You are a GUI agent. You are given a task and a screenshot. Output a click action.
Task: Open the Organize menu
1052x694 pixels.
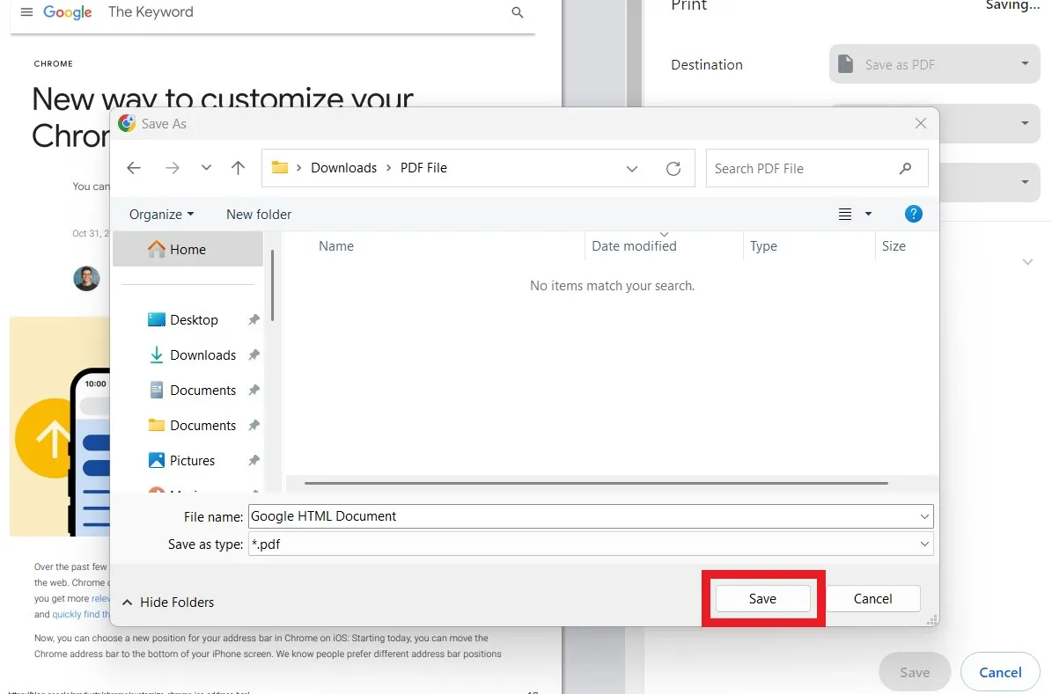point(160,214)
